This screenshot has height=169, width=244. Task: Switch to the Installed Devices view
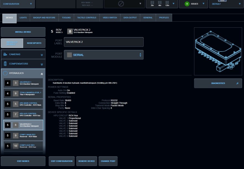pos(12,43)
